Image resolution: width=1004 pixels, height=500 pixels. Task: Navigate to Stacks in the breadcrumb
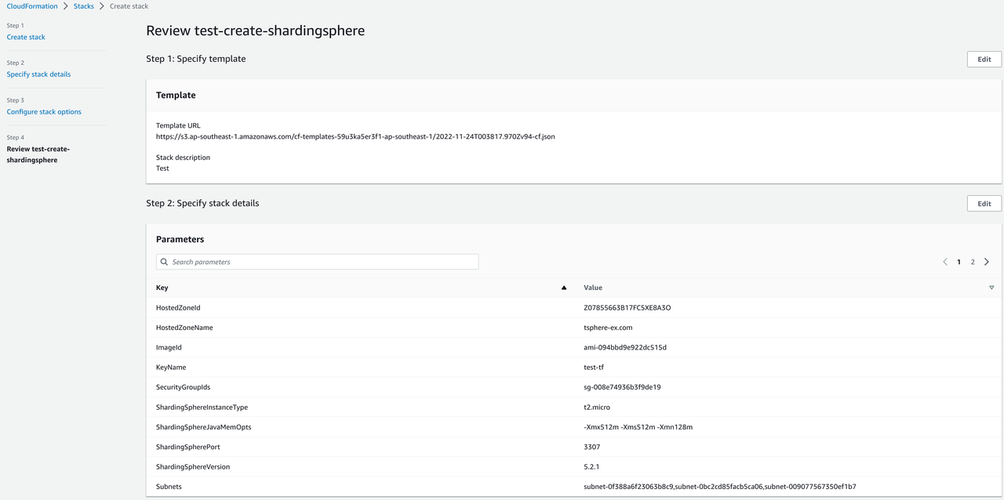point(83,6)
